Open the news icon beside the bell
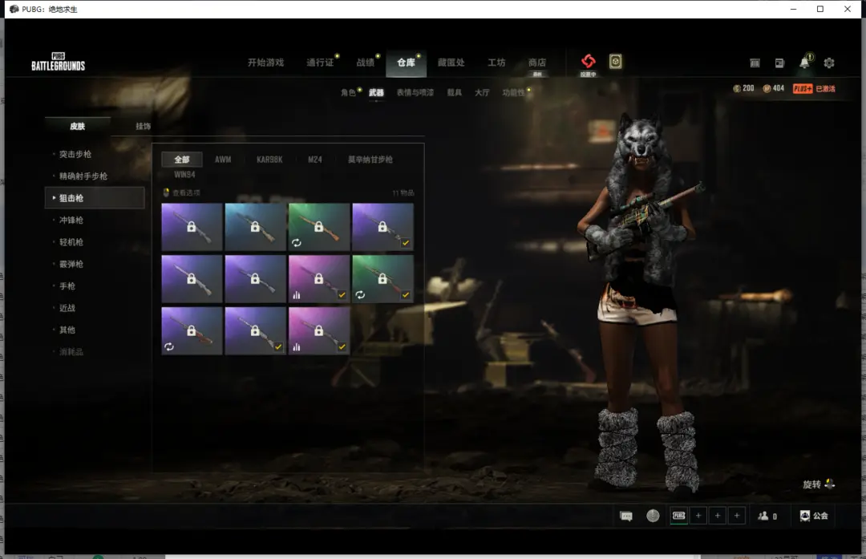The height and width of the screenshot is (559, 866). pos(779,63)
